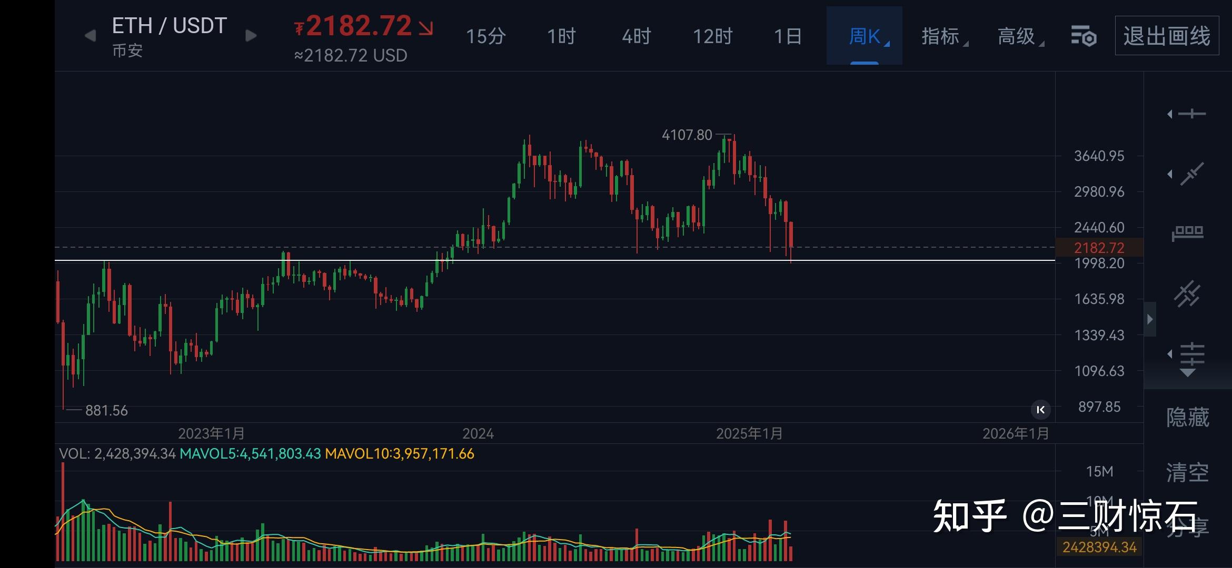Hide drawings with the 隐藏 button
Viewport: 1232px width, 568px height.
tap(1188, 417)
